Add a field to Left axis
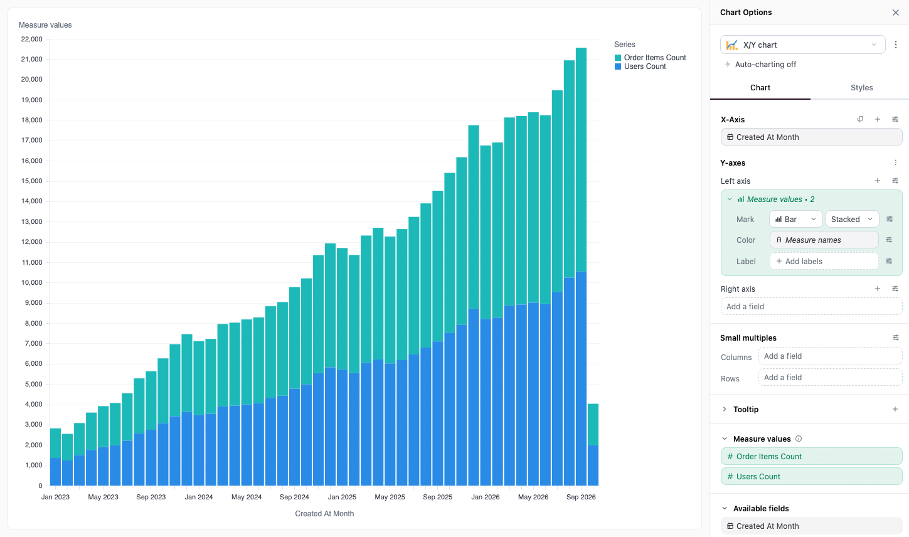Screen dimensions: 909x537 [x=878, y=181]
